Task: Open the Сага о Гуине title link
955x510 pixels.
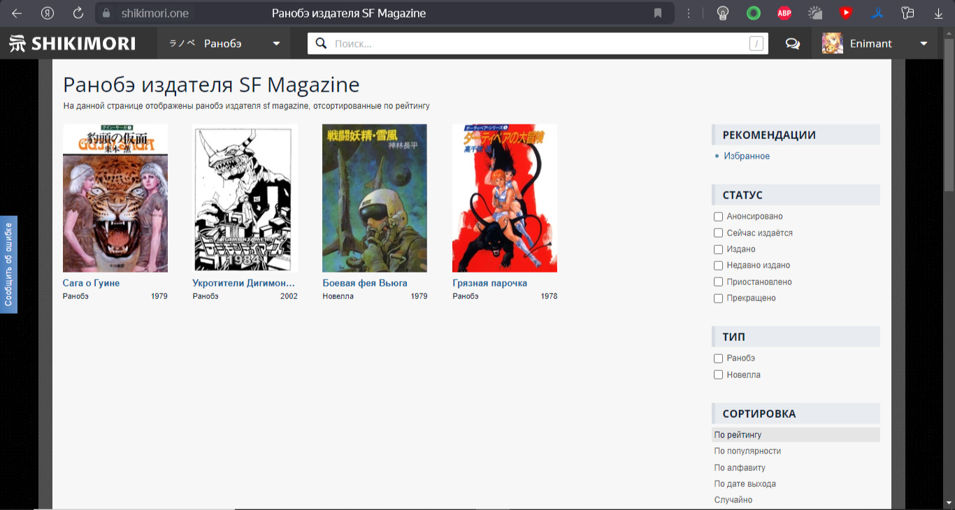Action: coord(92,283)
